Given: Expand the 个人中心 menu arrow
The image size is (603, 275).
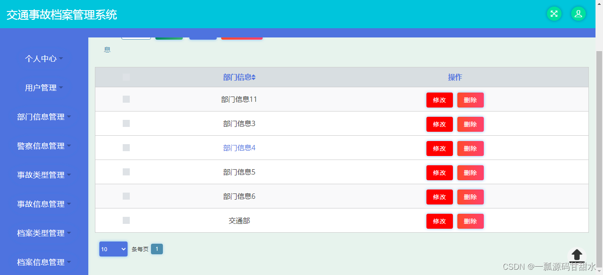Looking at the screenshot, I should (61, 58).
